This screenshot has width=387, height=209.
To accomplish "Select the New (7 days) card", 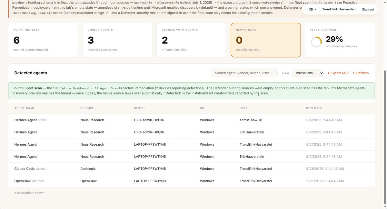I will [x=266, y=40].
